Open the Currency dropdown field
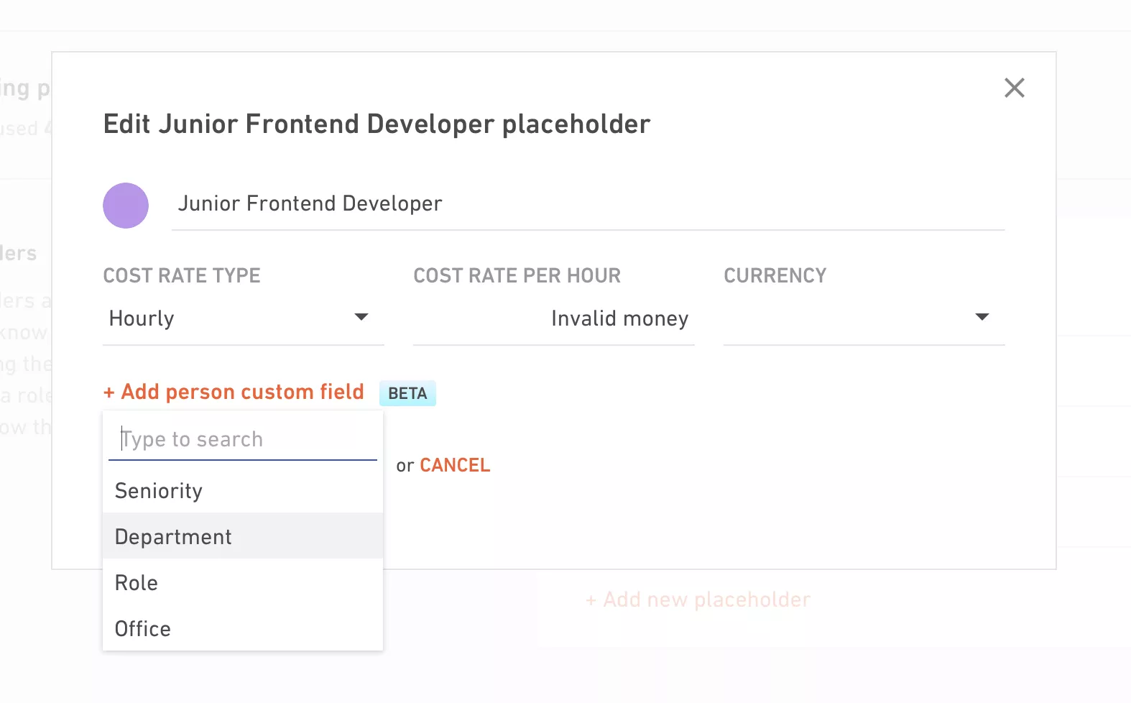The width and height of the screenshot is (1131, 703). tap(864, 318)
